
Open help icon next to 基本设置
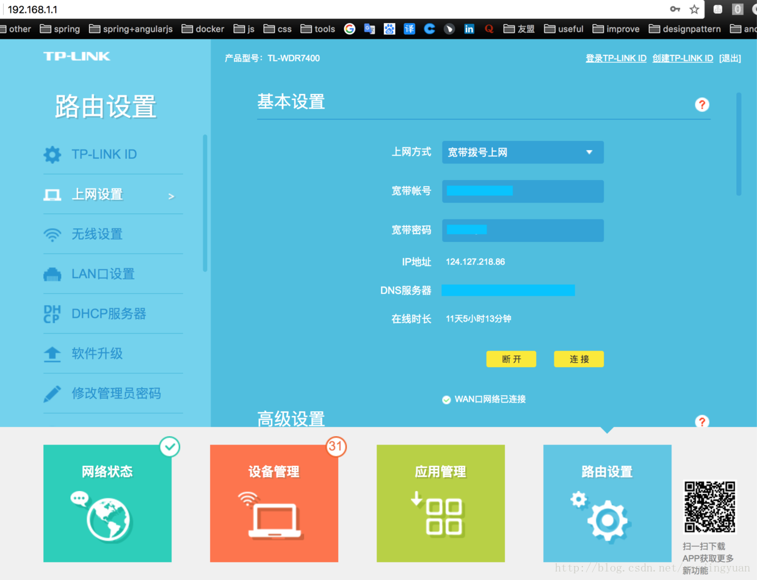point(702,104)
